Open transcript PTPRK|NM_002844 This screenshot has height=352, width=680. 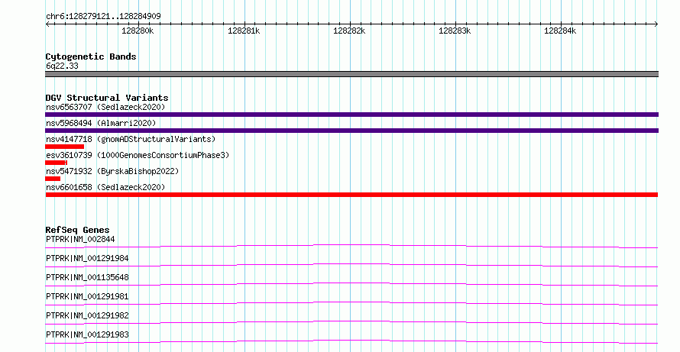(80, 239)
